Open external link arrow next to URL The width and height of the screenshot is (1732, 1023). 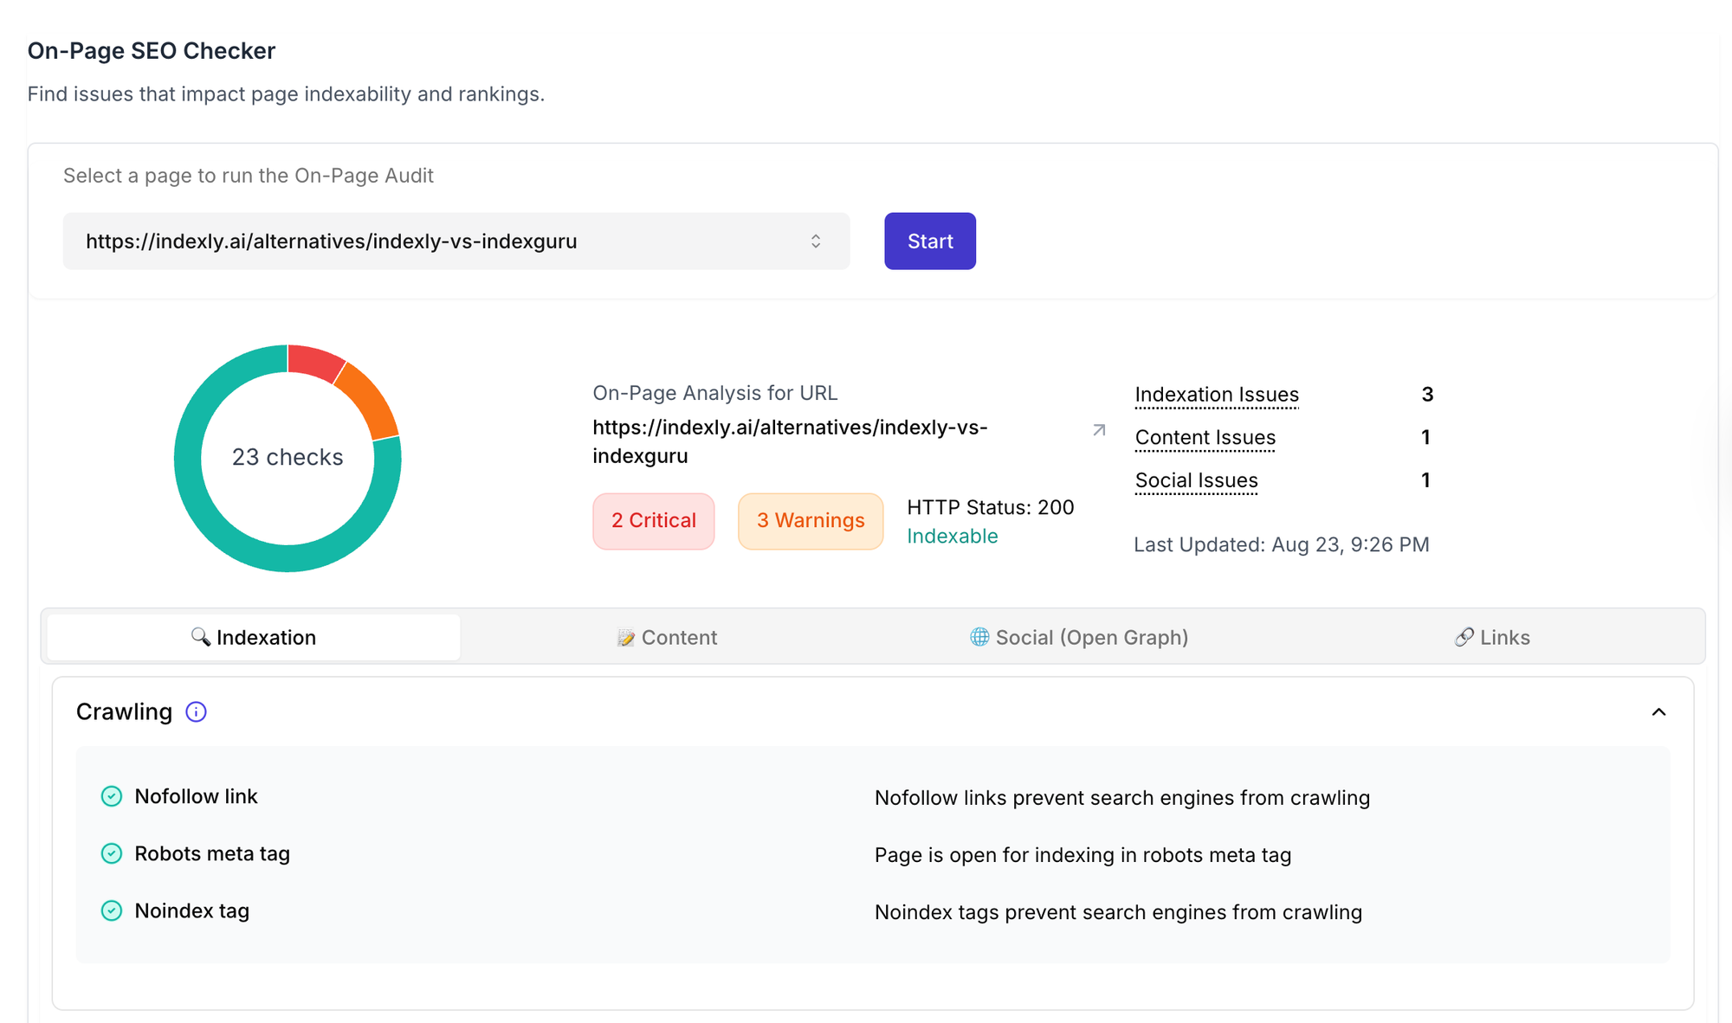(x=1099, y=430)
